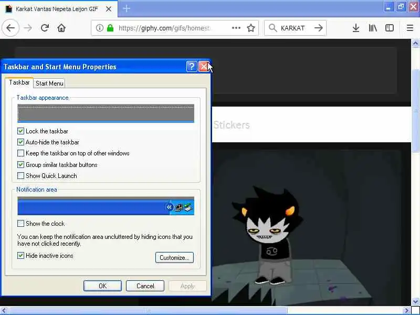Image resolution: width=420 pixels, height=315 pixels.
Task: Open a new tab with plus
Action: [126, 8]
